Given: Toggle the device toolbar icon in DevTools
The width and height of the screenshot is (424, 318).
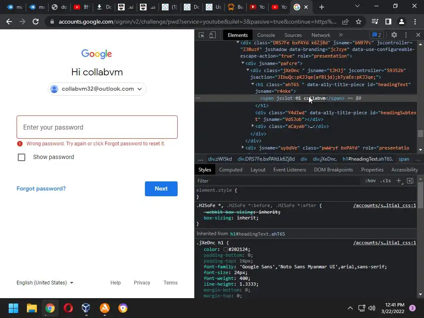Looking at the screenshot, I should click(x=212, y=35).
